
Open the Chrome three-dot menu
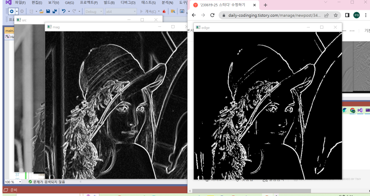coord(366,15)
